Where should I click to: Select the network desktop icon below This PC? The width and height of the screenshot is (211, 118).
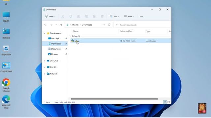6,33
